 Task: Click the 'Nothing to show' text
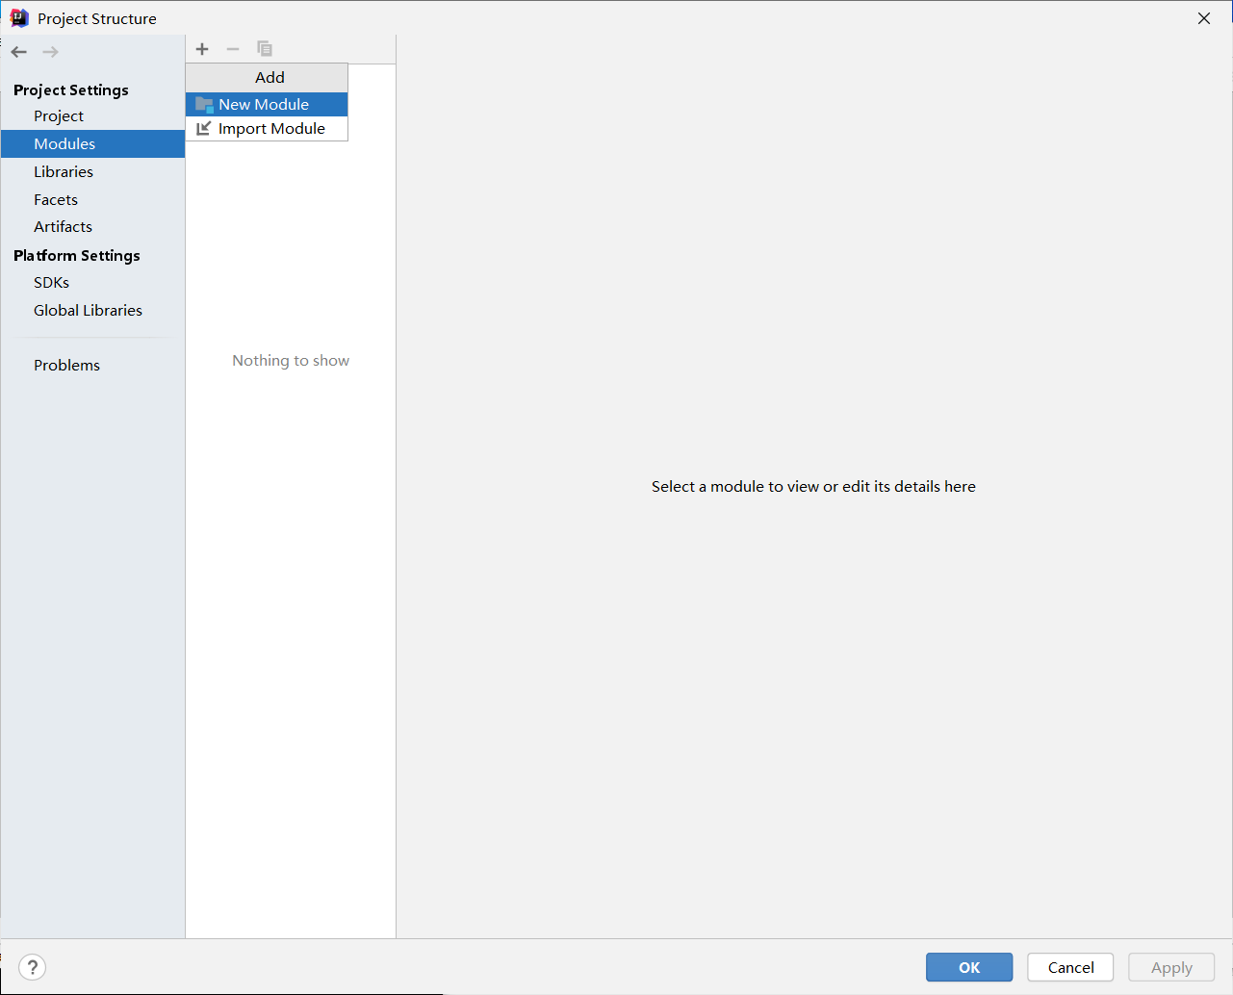(x=291, y=361)
